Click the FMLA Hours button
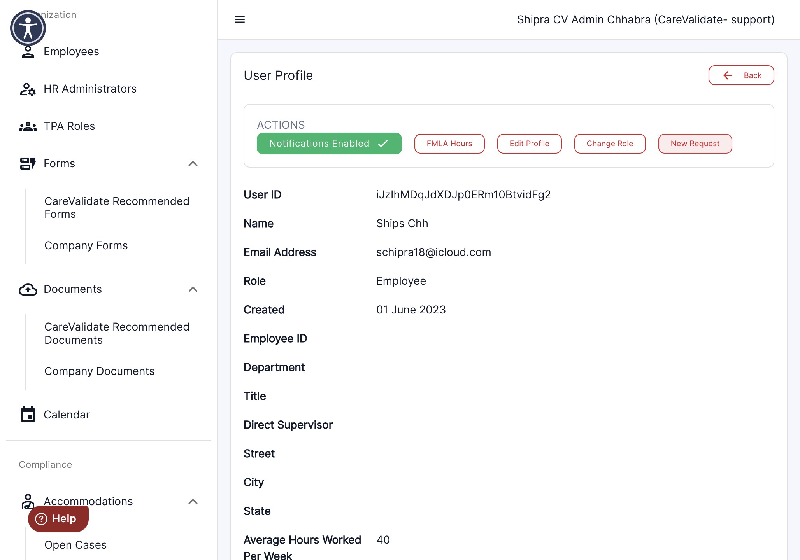800x560 pixels. (x=449, y=143)
